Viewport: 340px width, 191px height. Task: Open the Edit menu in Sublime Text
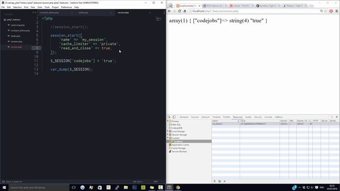(x=8, y=7)
